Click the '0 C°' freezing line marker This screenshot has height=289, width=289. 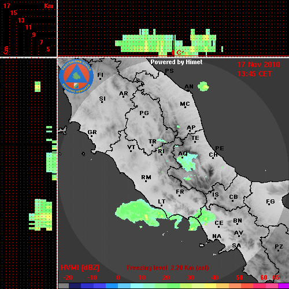click(177, 53)
